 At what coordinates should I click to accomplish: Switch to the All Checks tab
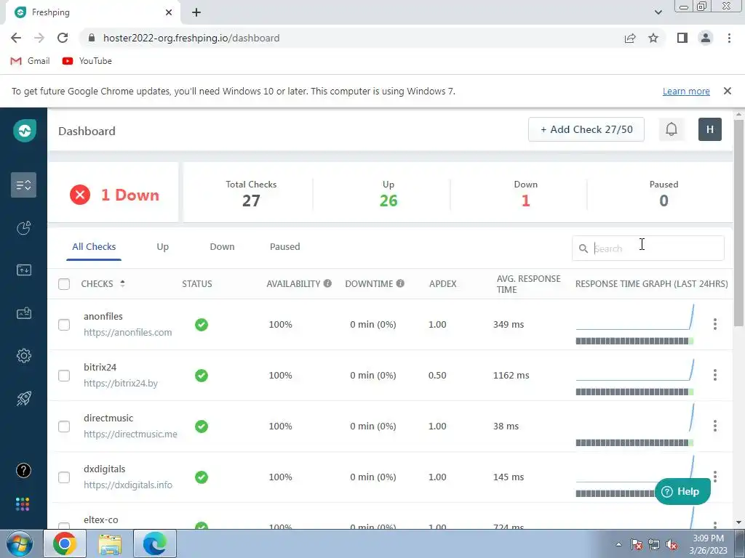[94, 247]
